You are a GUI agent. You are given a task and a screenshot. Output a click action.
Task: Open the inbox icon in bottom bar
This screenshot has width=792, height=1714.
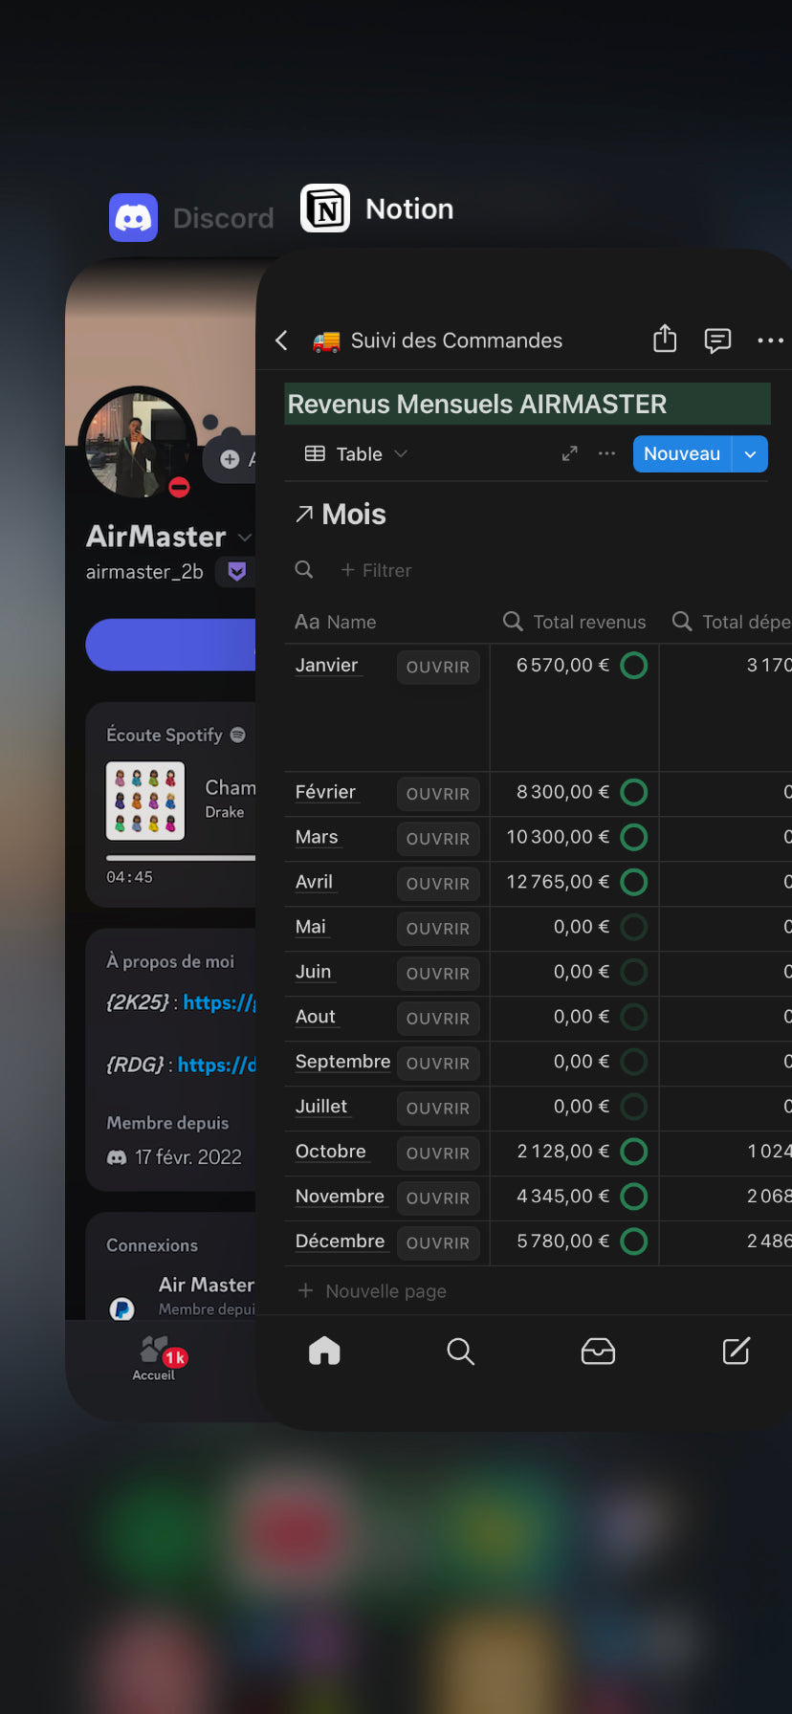[x=598, y=1351]
